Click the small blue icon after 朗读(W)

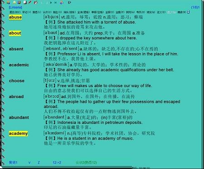pyautogui.click(x=188, y=12)
